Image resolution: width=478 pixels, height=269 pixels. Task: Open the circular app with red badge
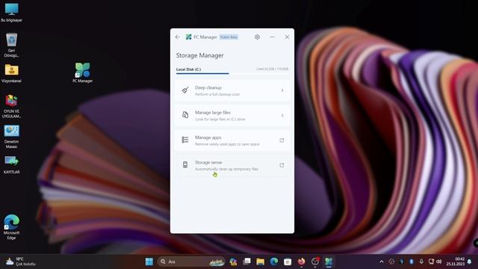tap(315, 262)
